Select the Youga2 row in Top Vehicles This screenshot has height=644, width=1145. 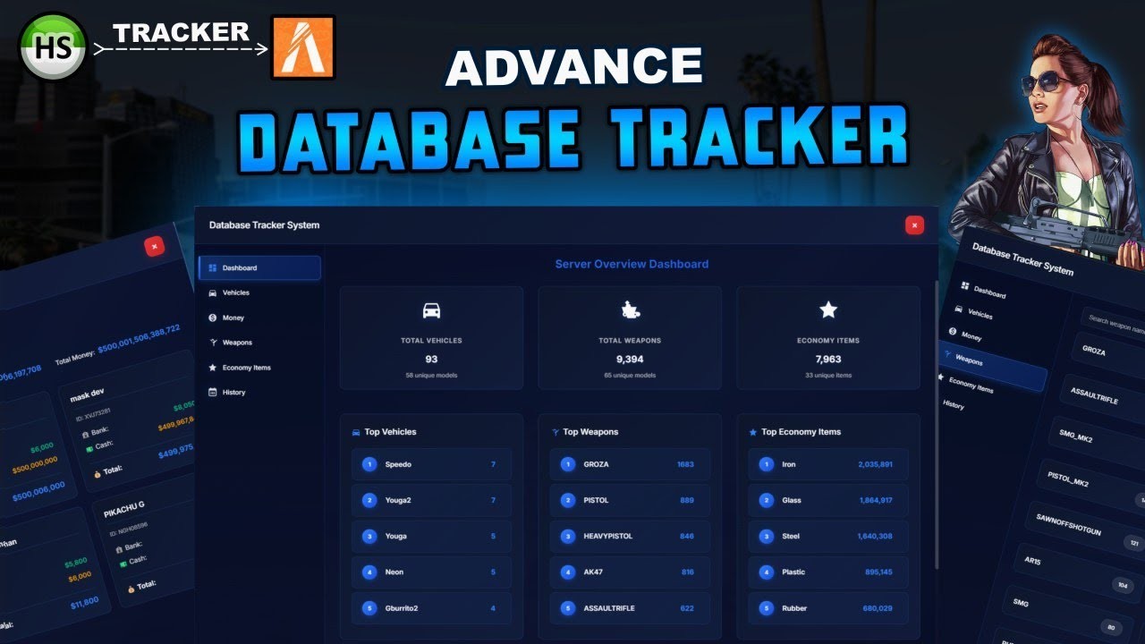click(x=432, y=500)
